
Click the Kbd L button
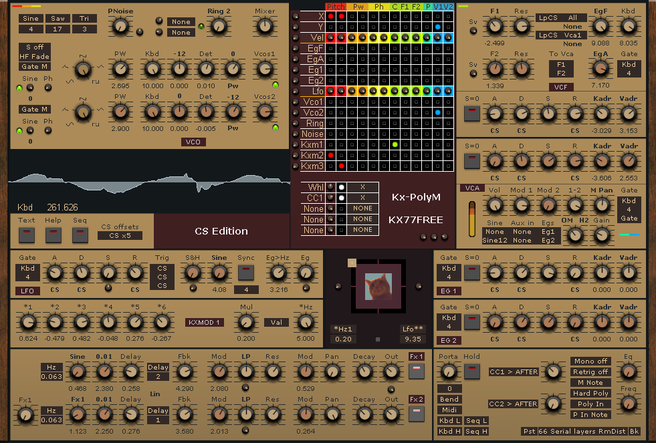coord(449,420)
